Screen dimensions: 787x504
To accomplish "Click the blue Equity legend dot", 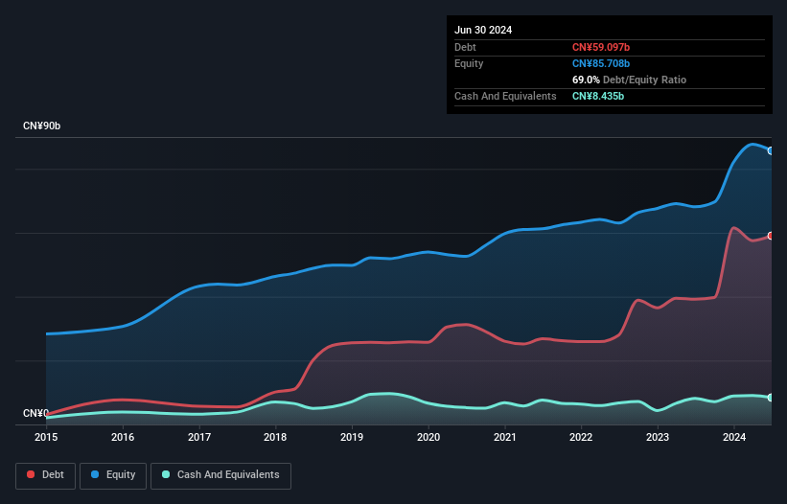I will coord(95,474).
